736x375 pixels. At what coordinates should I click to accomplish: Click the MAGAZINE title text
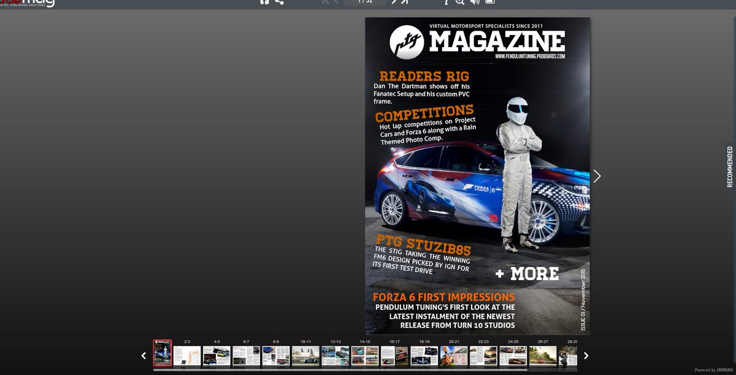pos(497,42)
